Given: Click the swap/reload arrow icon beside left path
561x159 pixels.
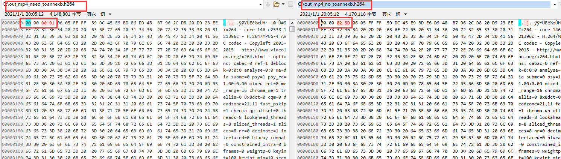Looking at the screenshot, I should 268,4.
